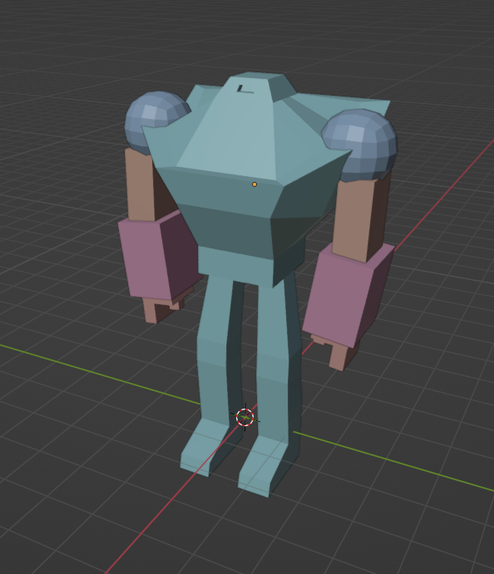The image size is (494, 574).
Task: Click the dark mark on the robot's head top
Action: 245,89
